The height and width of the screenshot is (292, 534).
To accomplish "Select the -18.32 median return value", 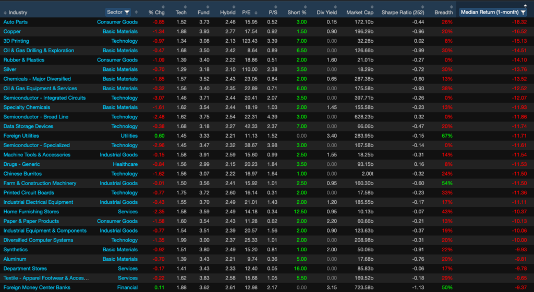I will (x=519, y=22).
